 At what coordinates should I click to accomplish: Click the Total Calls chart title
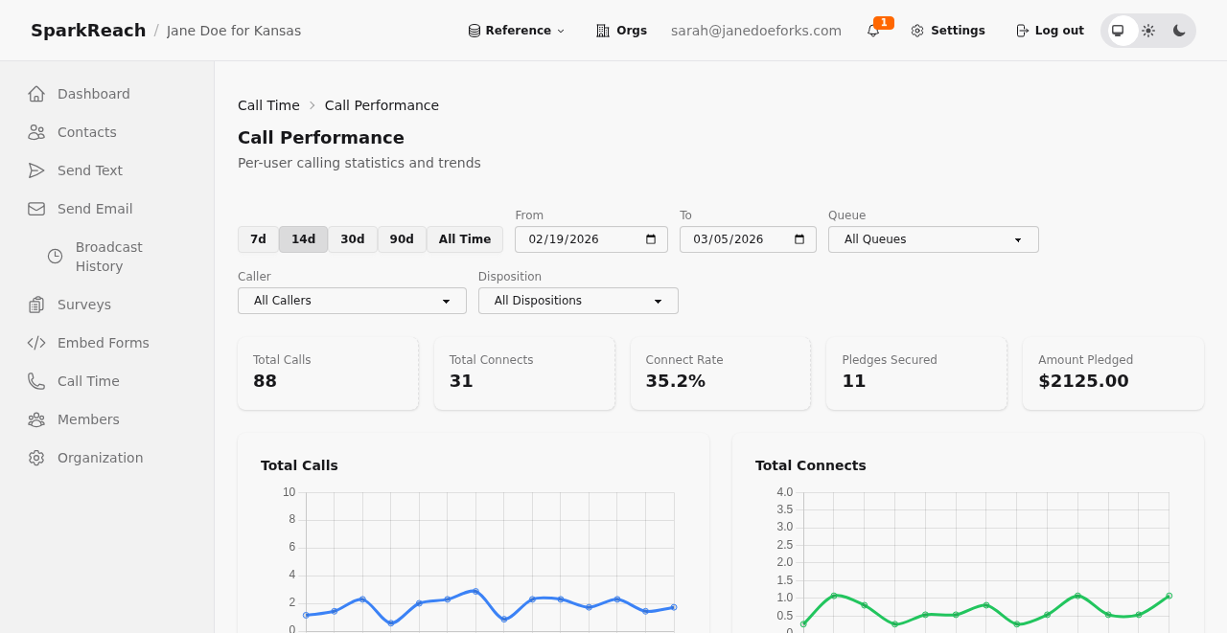click(299, 465)
